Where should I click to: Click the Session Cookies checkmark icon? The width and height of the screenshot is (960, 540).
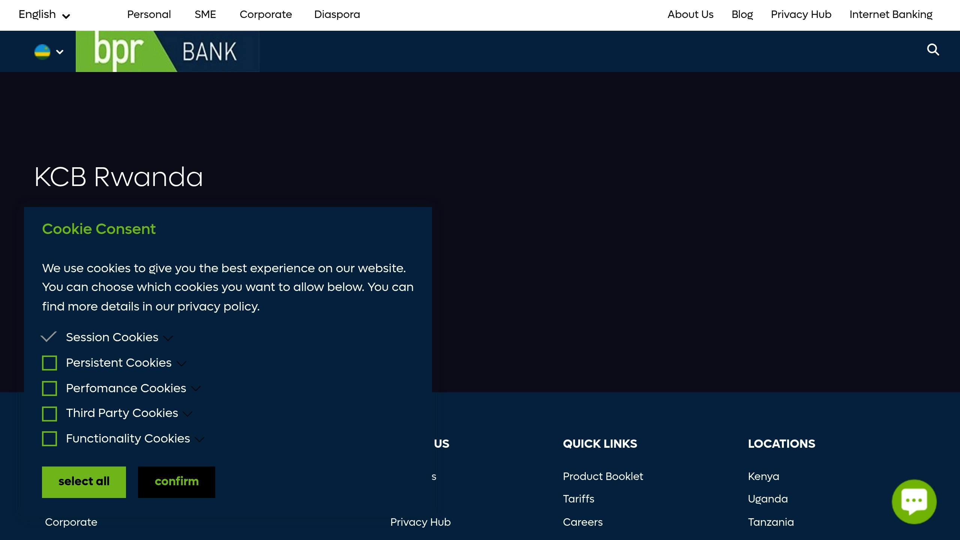(x=49, y=337)
